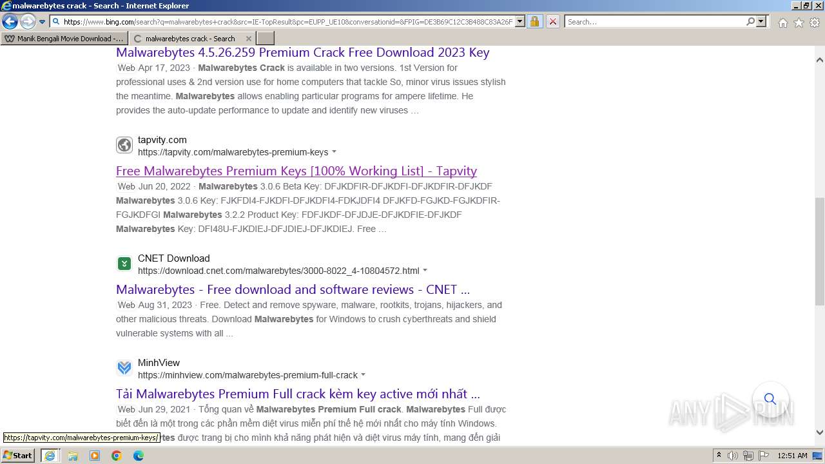The image size is (825, 464).
Task: Launch Microsoft Edge from the taskbar
Action: coord(139,456)
